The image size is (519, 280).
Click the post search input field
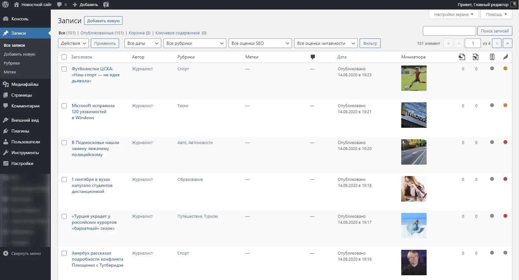[x=449, y=31]
